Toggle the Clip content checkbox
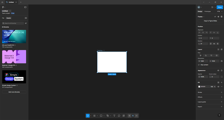 (199, 65)
